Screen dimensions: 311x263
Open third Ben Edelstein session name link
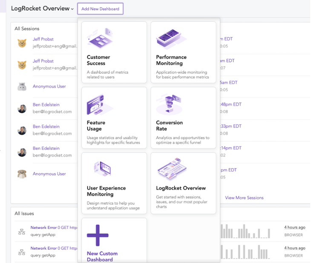click(x=46, y=148)
